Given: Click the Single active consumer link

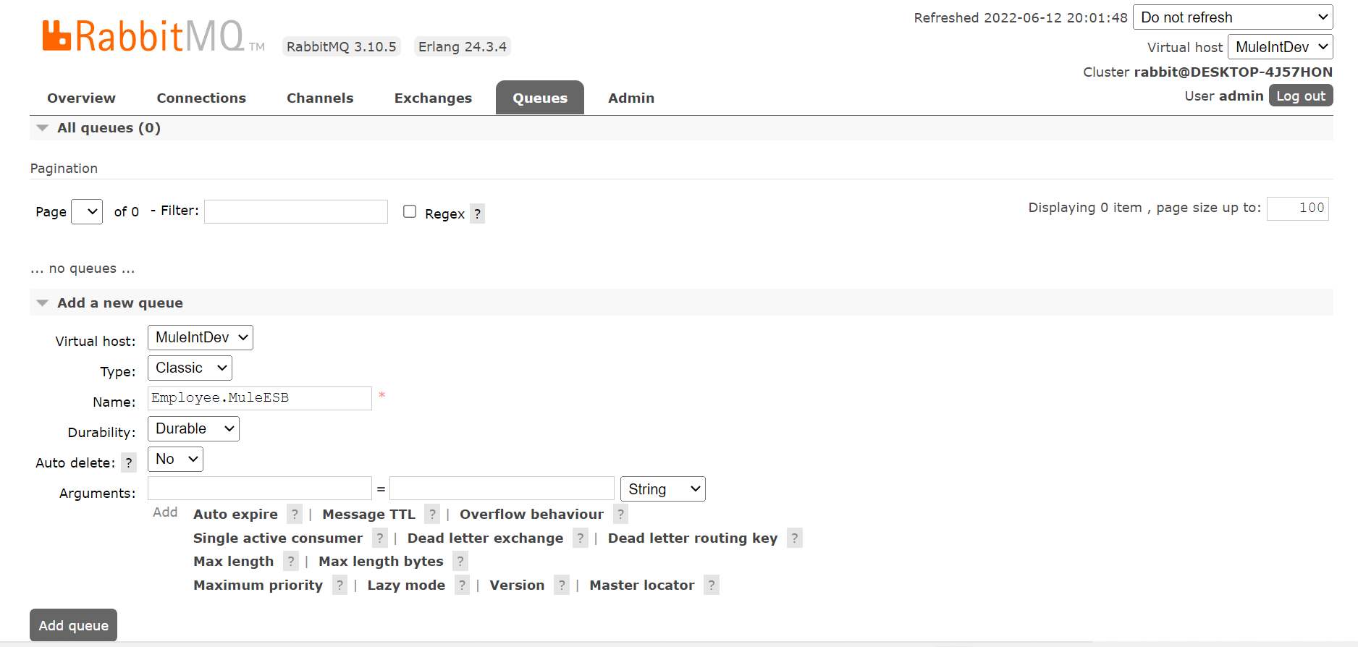Looking at the screenshot, I should pos(278,538).
